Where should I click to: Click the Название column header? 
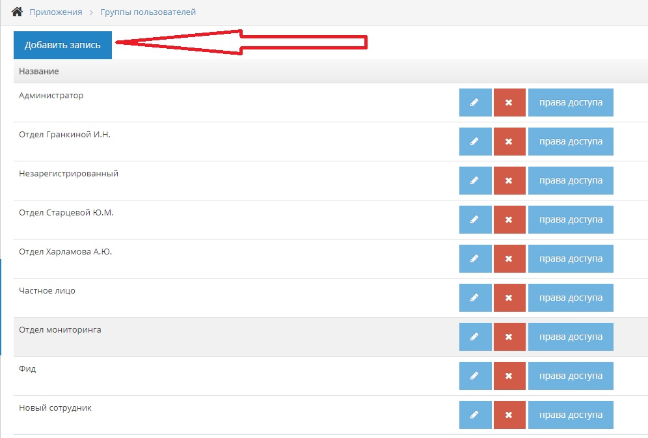(x=39, y=72)
